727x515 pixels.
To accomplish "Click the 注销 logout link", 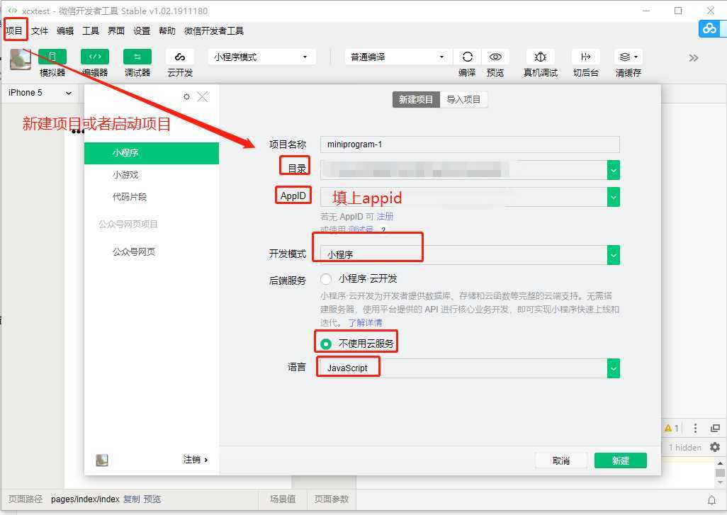I will pos(195,459).
